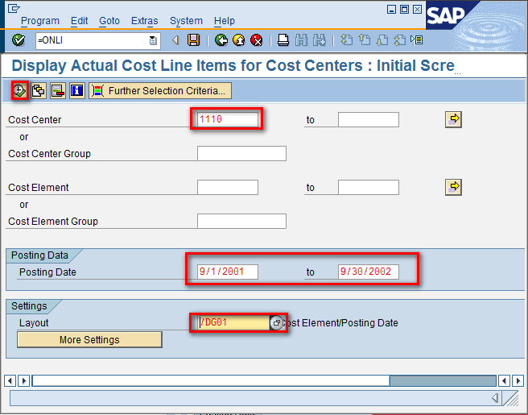Click the Execute clock icon
528x415 pixels.
pos(20,91)
